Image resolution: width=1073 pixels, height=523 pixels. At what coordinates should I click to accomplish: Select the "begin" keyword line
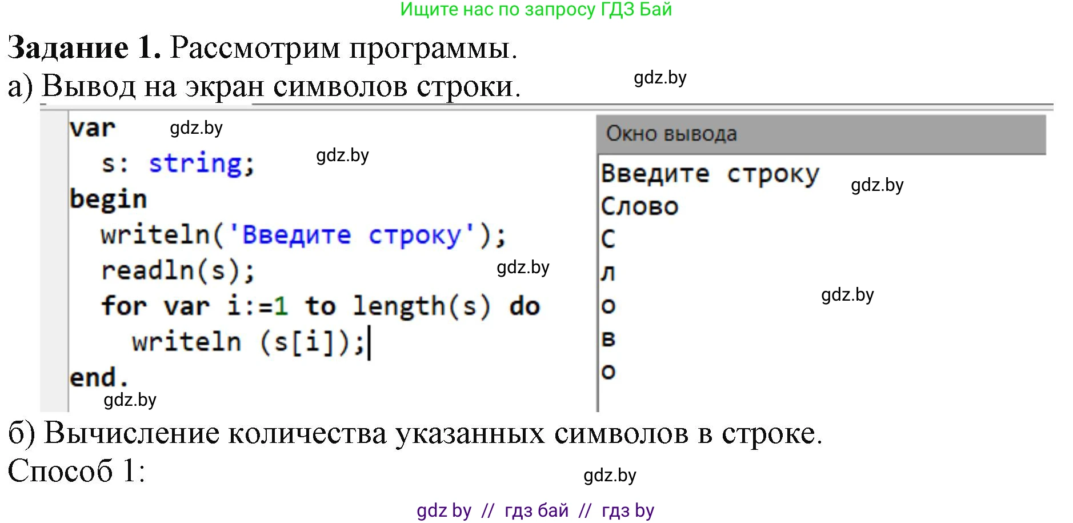coord(109,199)
